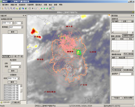Click the gray info icon in toolbar
135x107 pixels.
[x=30, y=8]
